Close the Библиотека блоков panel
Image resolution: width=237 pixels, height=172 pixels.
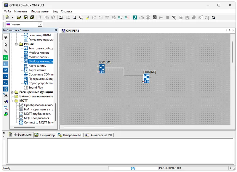56,30
